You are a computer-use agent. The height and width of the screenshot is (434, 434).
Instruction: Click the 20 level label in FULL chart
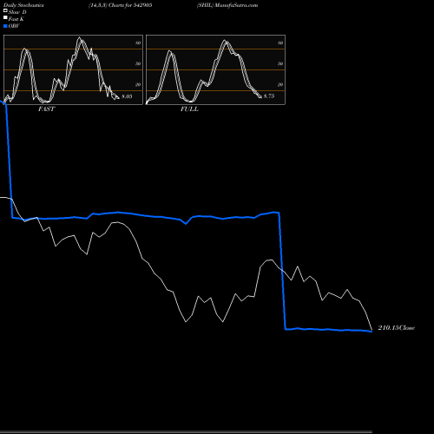[280, 84]
